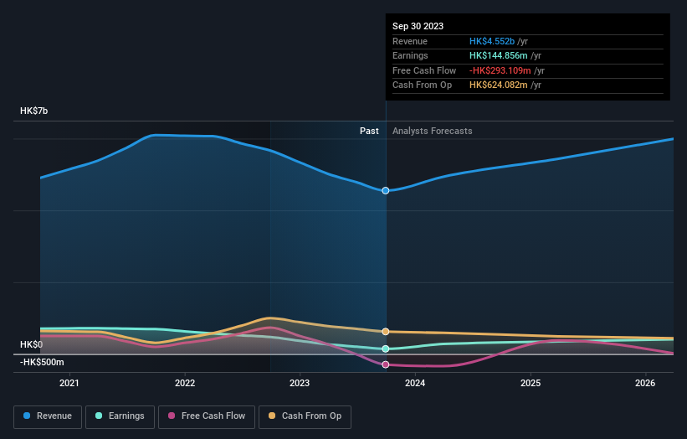This screenshot has width=687, height=439.
Task: Click the Past label on chart
Action: (369, 131)
